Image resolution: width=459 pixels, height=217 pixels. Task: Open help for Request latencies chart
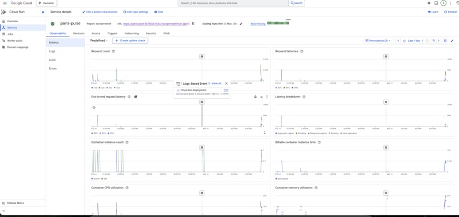click(302, 51)
